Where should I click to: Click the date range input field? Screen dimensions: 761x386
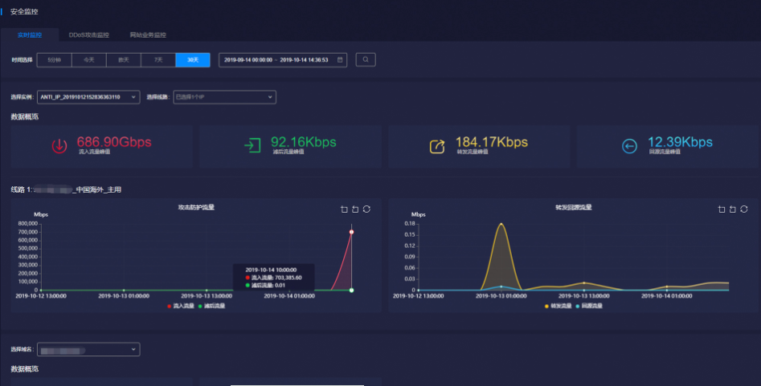point(277,59)
